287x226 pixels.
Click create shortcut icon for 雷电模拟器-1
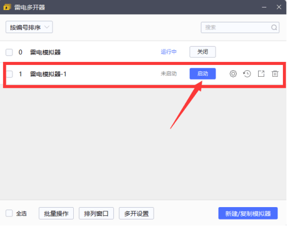click(x=261, y=74)
